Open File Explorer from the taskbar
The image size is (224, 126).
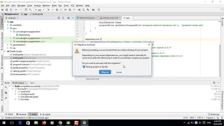tap(36, 123)
